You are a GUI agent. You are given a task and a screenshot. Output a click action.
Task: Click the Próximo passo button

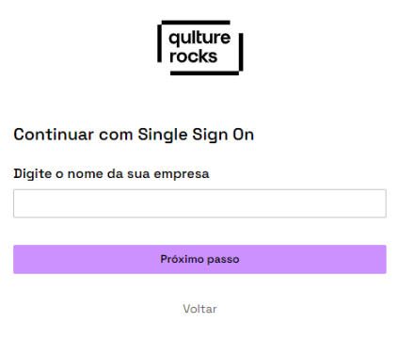click(x=199, y=259)
